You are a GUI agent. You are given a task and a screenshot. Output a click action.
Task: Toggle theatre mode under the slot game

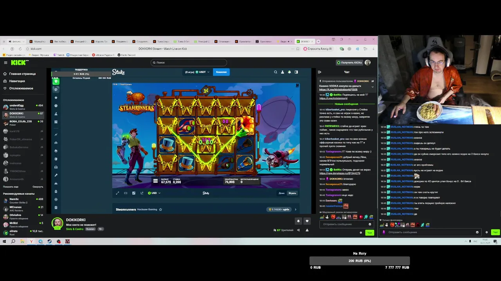(x=126, y=193)
